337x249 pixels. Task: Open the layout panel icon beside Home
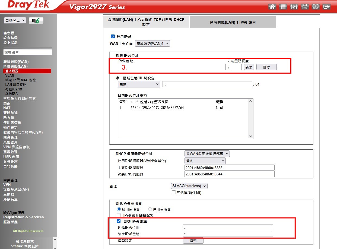283,7
